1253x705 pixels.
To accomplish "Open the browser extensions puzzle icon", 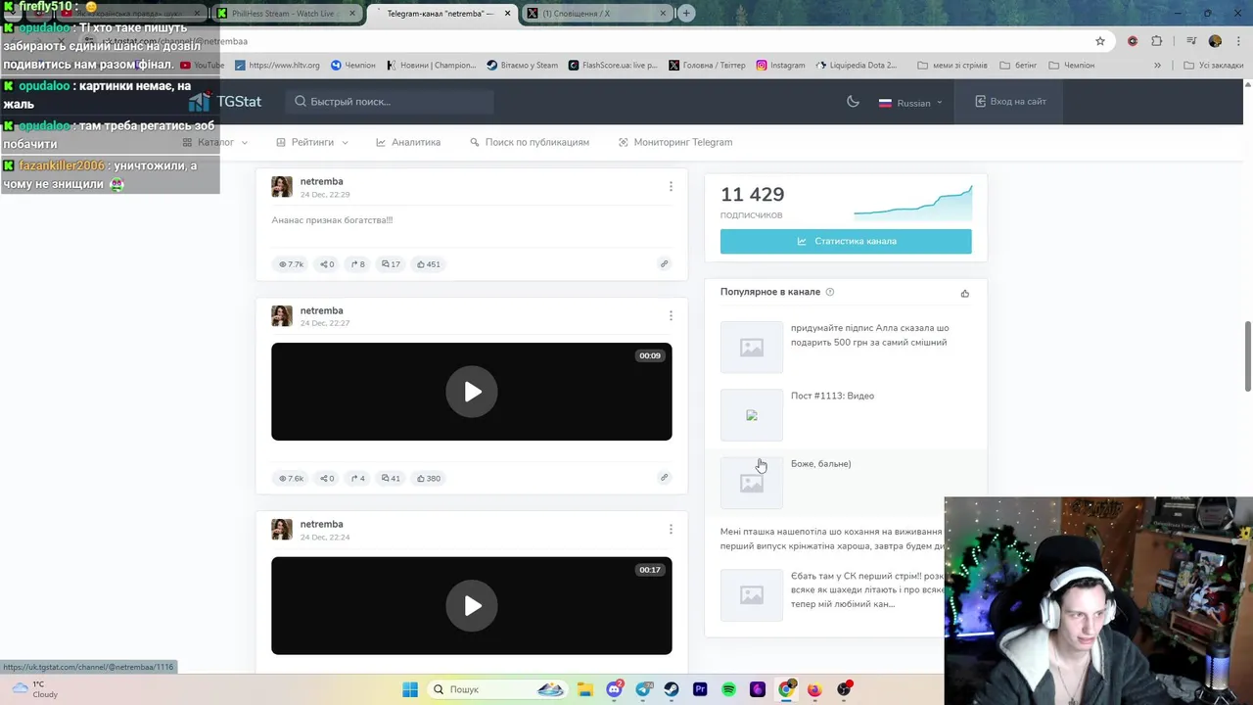I will pos(1157,41).
